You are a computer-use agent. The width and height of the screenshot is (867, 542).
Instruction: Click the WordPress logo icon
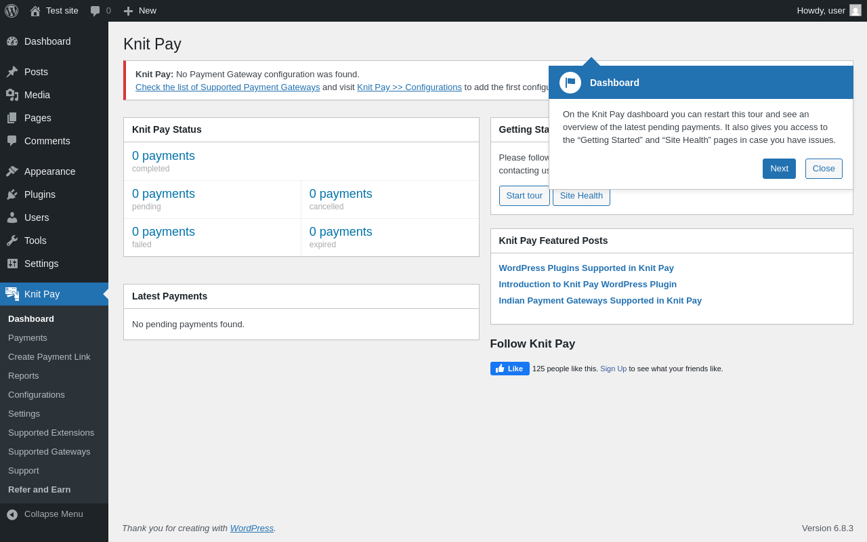click(x=12, y=11)
